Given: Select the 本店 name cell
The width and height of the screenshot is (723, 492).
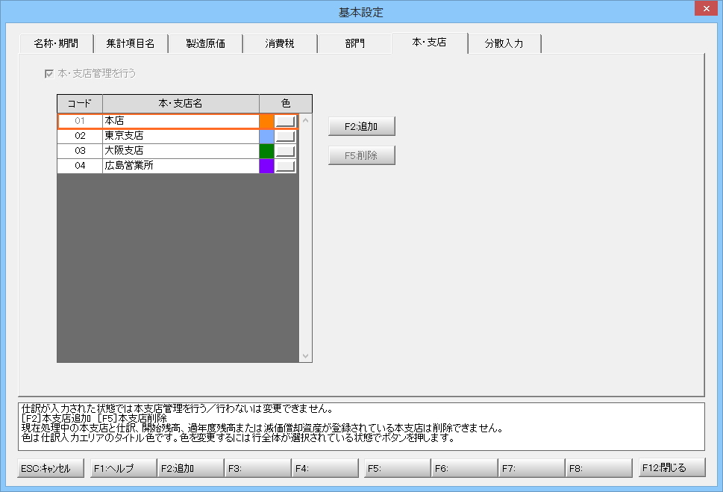Looking at the screenshot, I should 181,121.
